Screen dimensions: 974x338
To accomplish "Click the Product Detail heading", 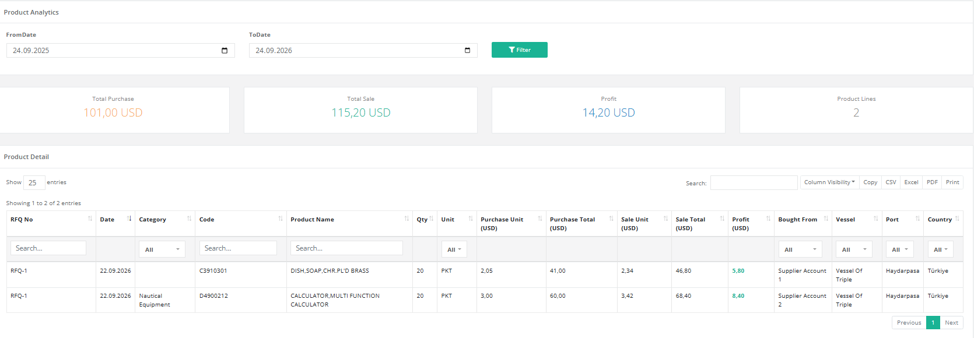I will click(26, 157).
